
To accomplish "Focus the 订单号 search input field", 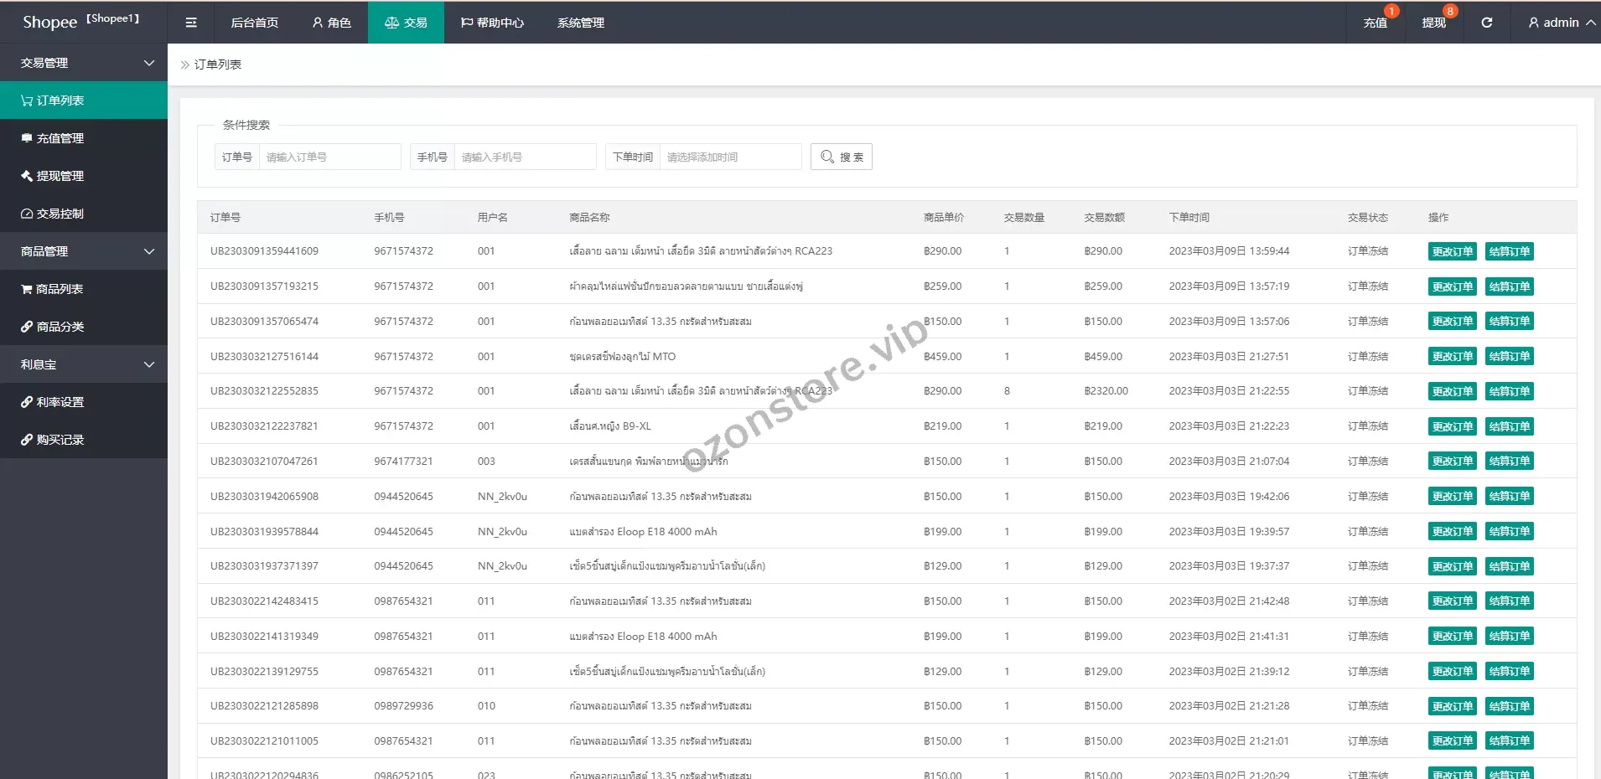I will 329,157.
